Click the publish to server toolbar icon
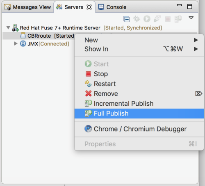The width and height of the screenshot is (205, 186). 178,19
